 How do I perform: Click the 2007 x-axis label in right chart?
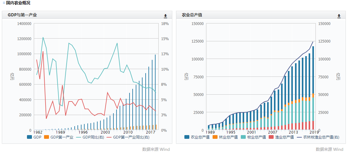pyautogui.click(x=273, y=132)
